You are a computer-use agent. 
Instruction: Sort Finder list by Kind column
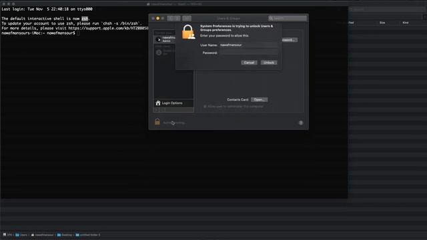pos(406,23)
